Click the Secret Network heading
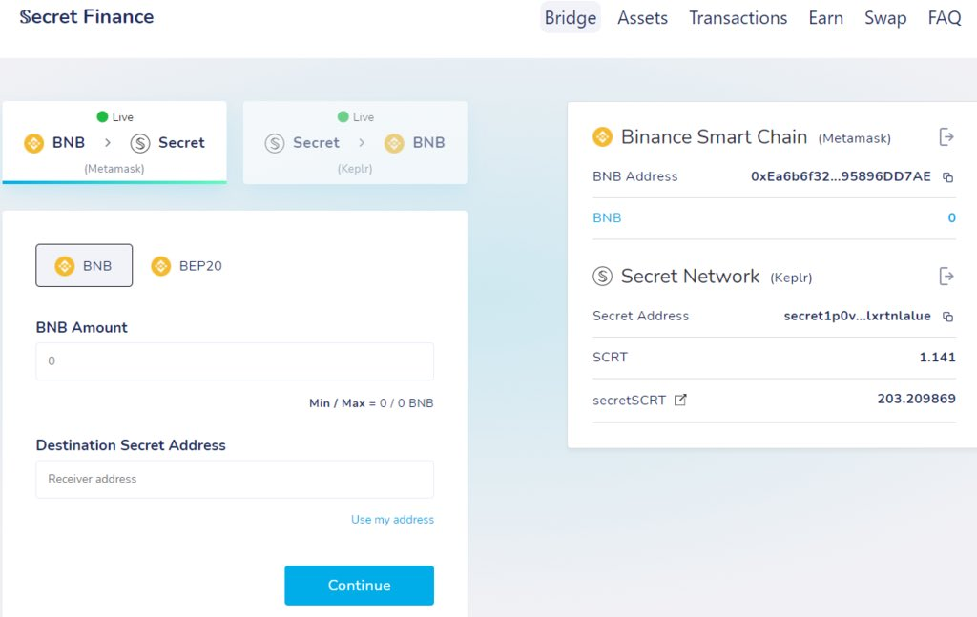Screen dimensions: 977x617 691,276
